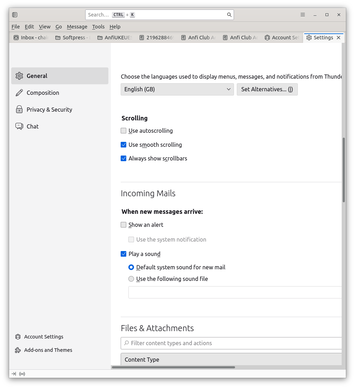Click the Set Alternatives button
The width and height of the screenshot is (355, 388).
pos(267,89)
